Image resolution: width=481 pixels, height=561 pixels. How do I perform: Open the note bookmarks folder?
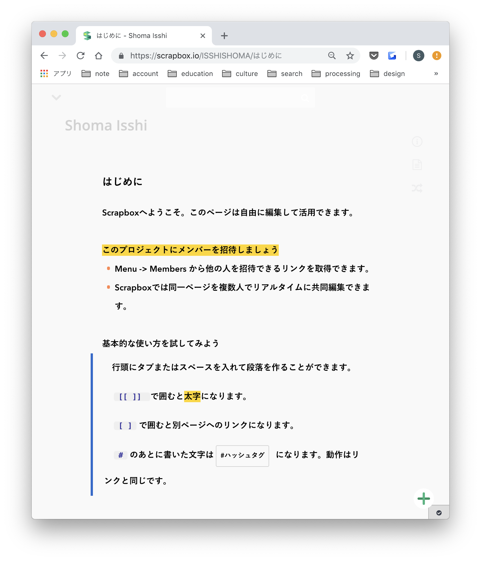[x=95, y=74]
